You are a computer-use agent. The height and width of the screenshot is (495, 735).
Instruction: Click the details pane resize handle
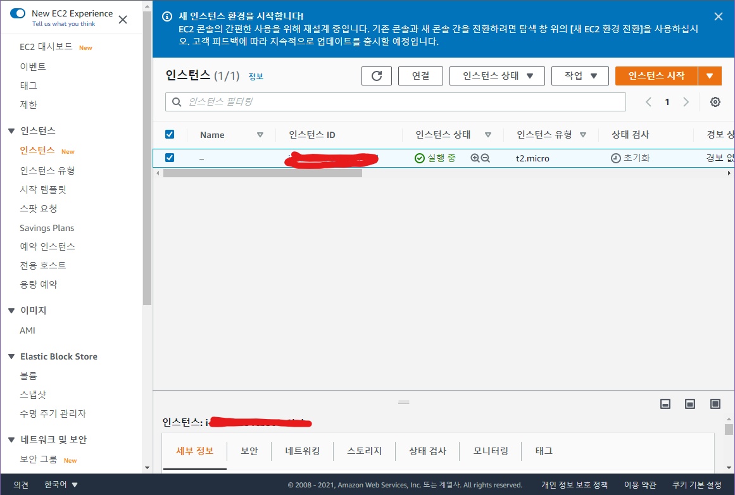404,402
